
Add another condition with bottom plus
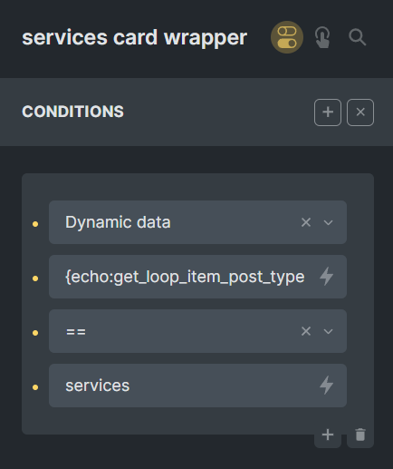click(328, 435)
